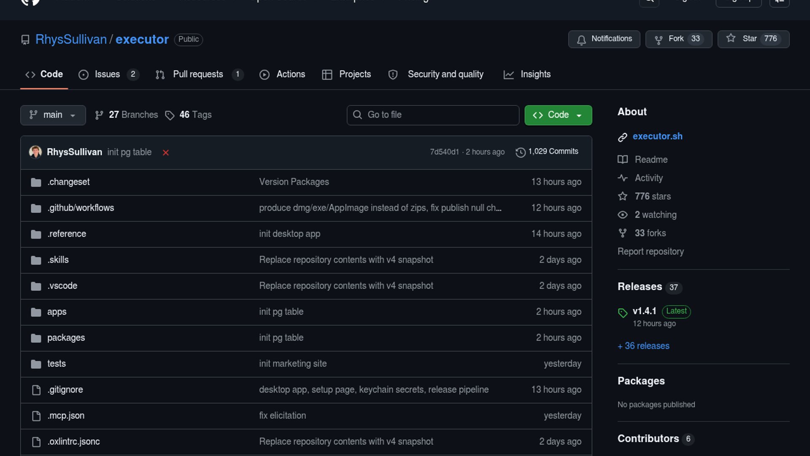This screenshot has width=810, height=456.
Task: Click RhysSullivan's avatar image
Action: click(x=35, y=152)
